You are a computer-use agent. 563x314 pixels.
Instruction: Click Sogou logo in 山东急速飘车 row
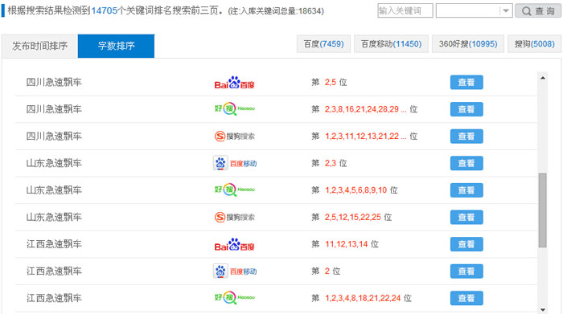tap(235, 217)
